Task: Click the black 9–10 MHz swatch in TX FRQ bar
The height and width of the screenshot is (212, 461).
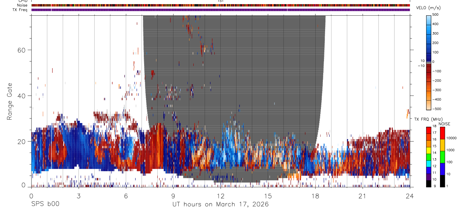Action: click(429, 184)
